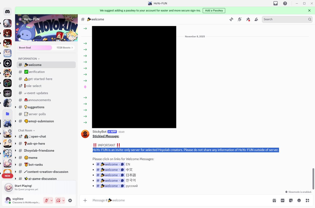Open the content-creation-discussion channel

(46, 172)
